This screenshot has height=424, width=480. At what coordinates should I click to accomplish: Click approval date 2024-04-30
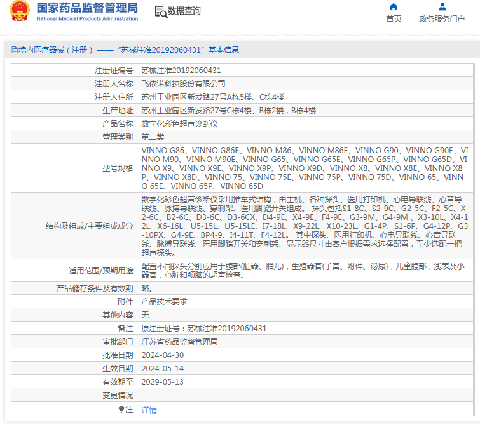point(163,355)
